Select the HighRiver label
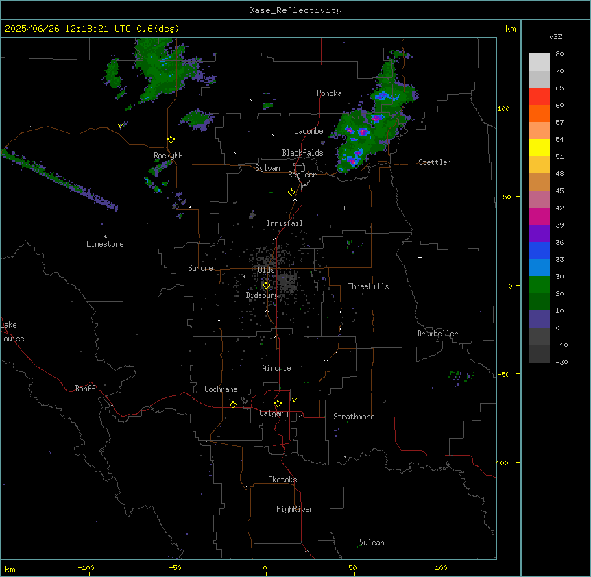Image resolution: width=591 pixels, height=577 pixels. [x=295, y=509]
